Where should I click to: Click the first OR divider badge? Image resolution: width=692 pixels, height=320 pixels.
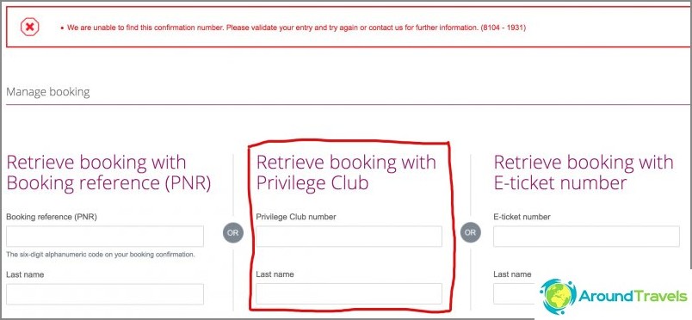[x=233, y=232]
